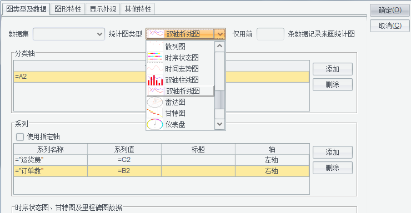Click 轴 column header

click(272, 149)
